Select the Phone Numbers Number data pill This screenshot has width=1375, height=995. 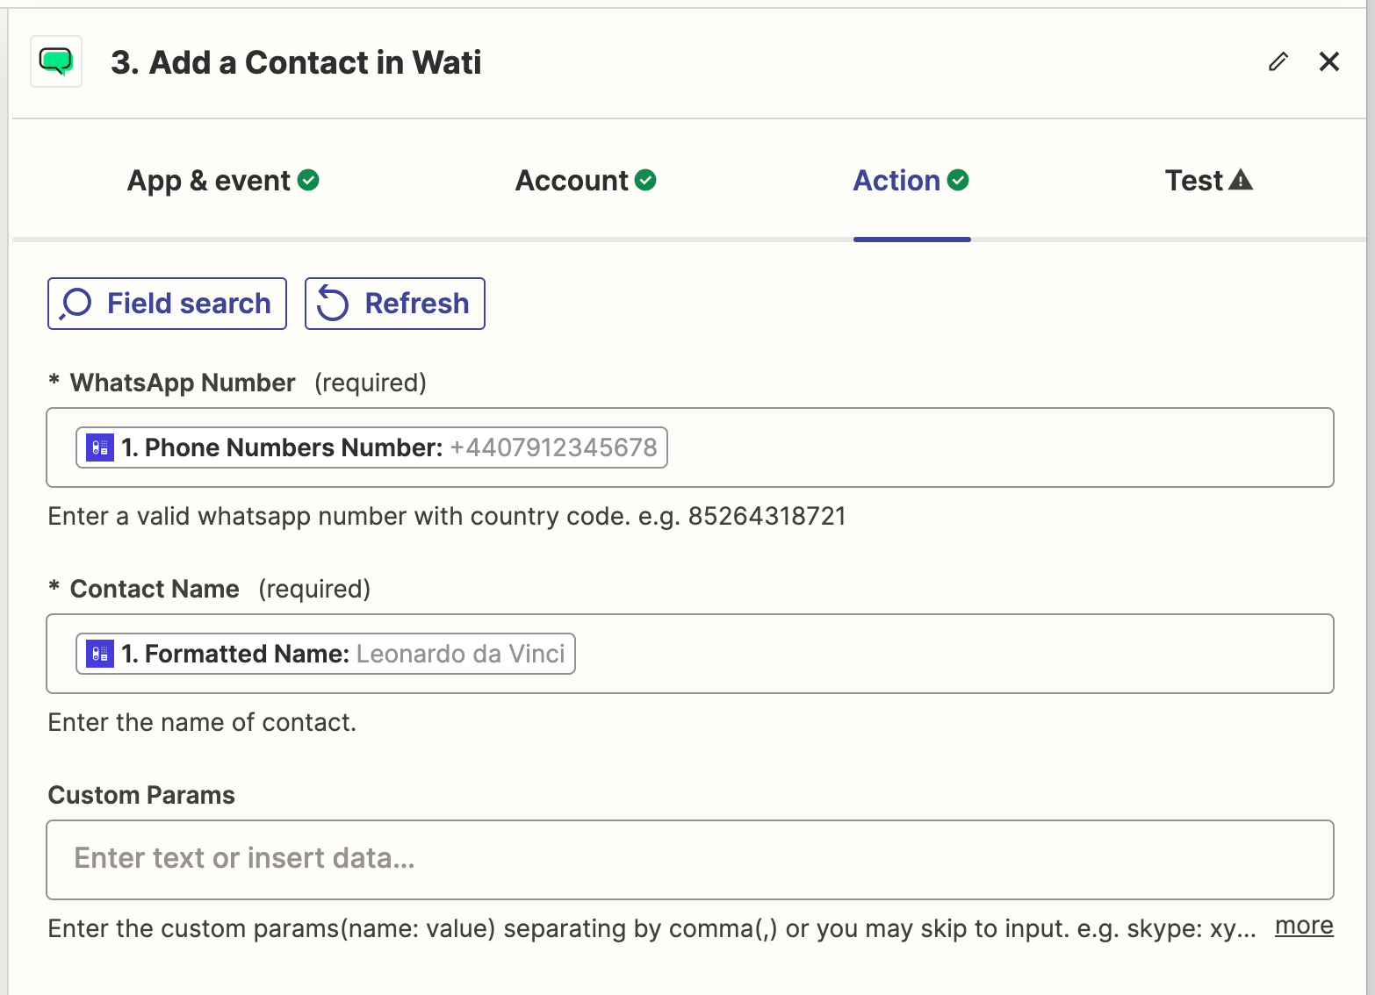pyautogui.click(x=371, y=447)
